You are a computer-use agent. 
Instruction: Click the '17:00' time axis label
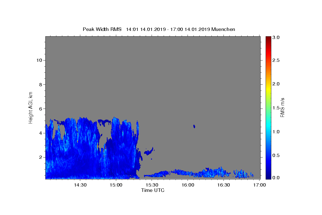[x=259, y=185]
